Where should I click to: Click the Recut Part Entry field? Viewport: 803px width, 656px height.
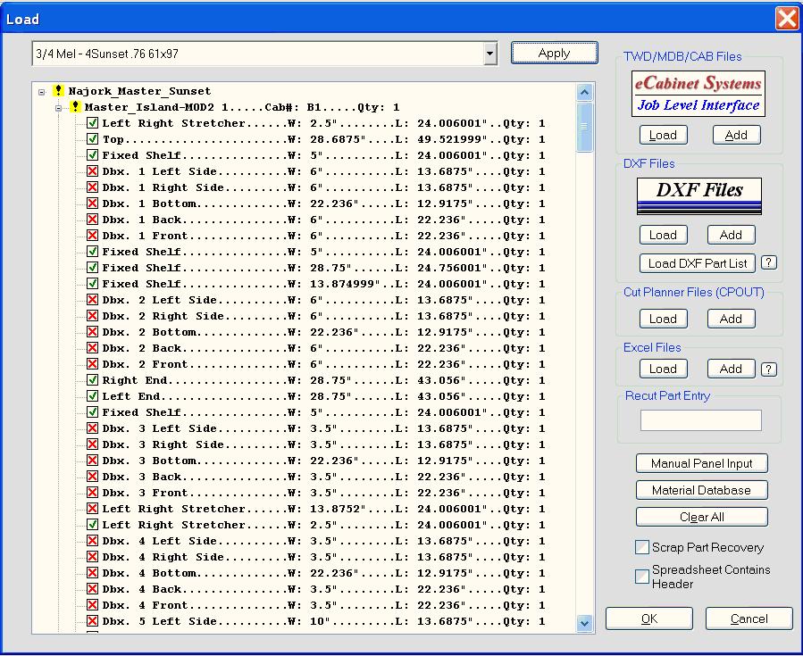pyautogui.click(x=700, y=420)
